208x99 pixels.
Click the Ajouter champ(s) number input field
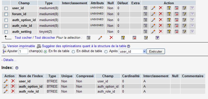(x=23, y=51)
